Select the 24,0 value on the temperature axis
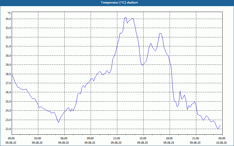This screenshot has width=234, height=146. [8, 111]
